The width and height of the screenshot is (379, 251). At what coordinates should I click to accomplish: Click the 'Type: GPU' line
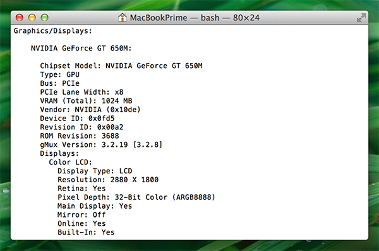point(60,74)
